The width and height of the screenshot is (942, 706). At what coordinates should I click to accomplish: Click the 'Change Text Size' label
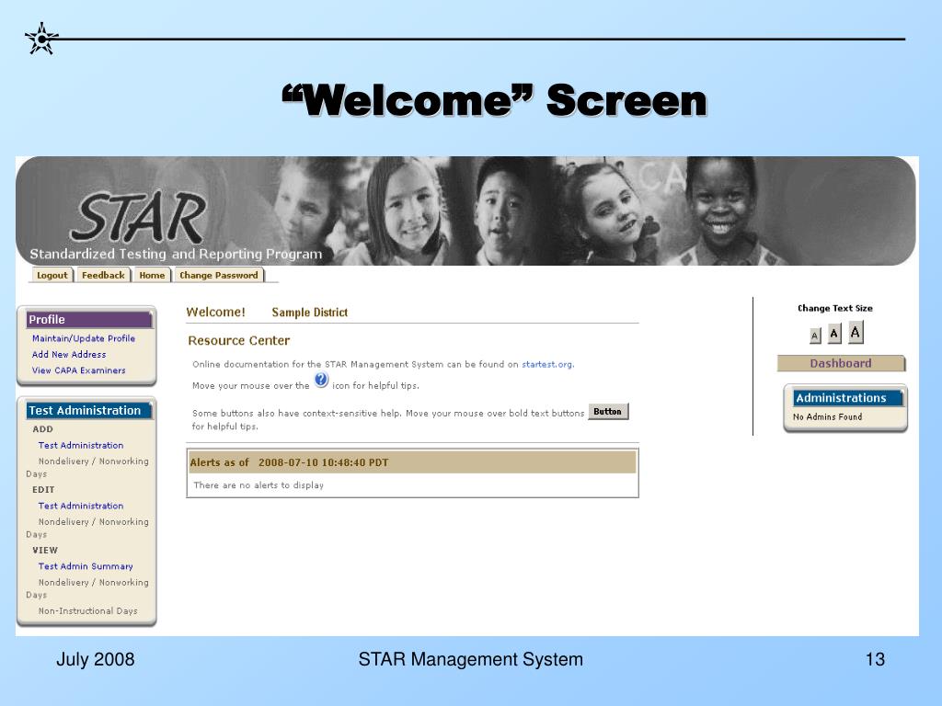pos(835,308)
